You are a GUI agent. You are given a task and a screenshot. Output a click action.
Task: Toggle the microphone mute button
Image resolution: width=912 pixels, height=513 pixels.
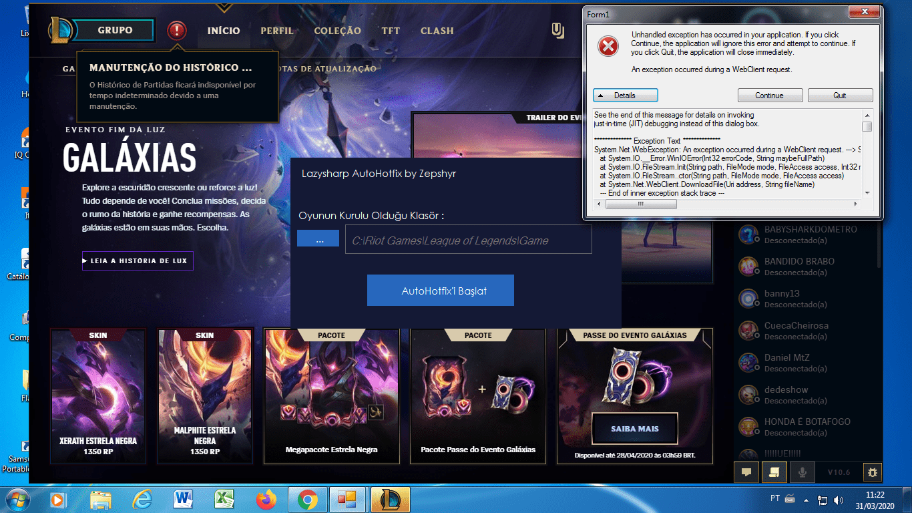801,472
